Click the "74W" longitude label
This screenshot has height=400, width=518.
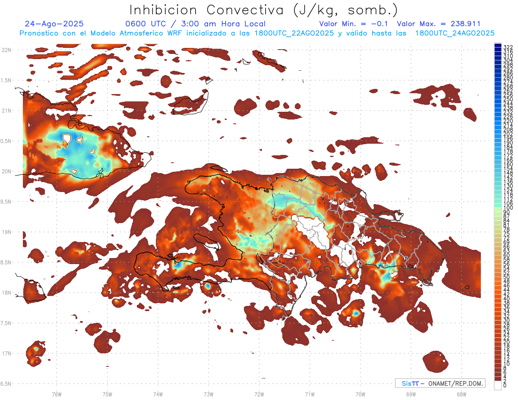[158, 394]
